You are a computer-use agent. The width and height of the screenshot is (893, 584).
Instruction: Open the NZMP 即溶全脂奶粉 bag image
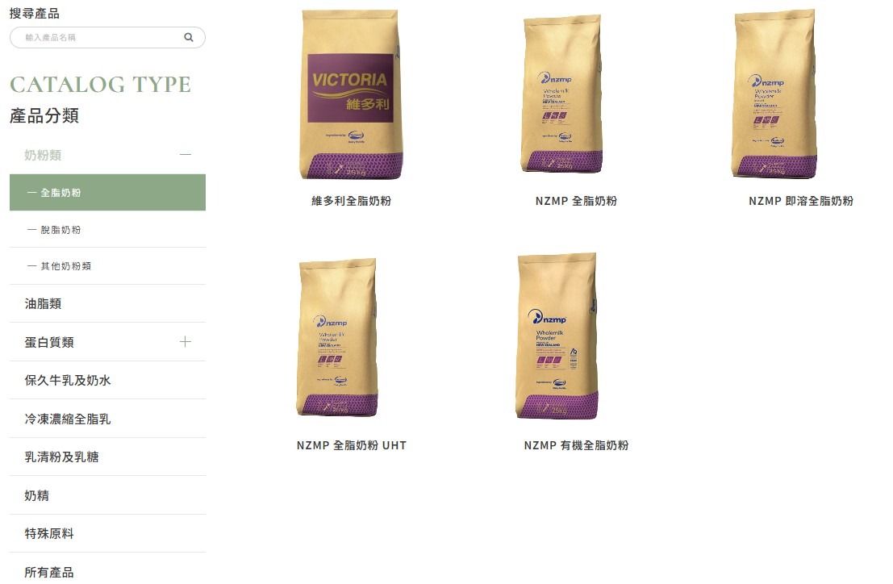[775, 94]
